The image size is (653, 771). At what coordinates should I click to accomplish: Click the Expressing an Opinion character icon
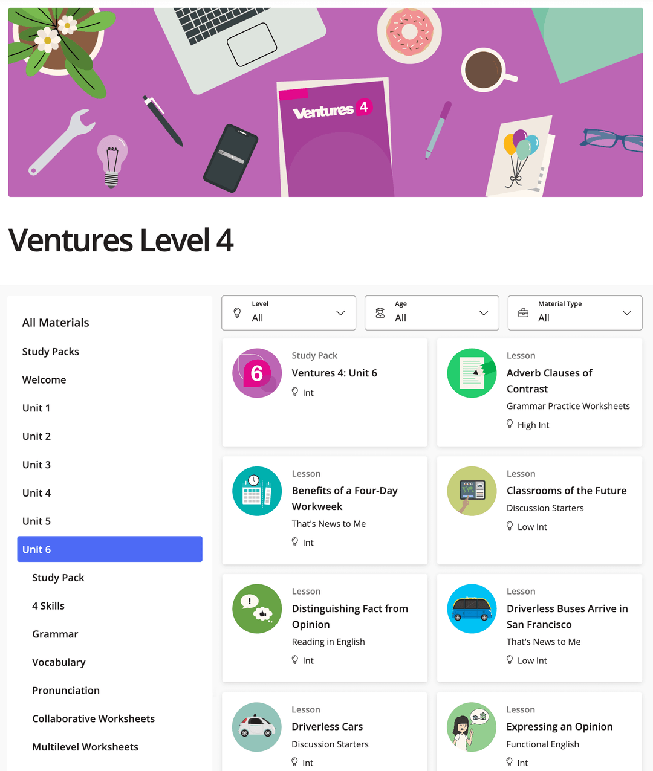click(x=472, y=727)
